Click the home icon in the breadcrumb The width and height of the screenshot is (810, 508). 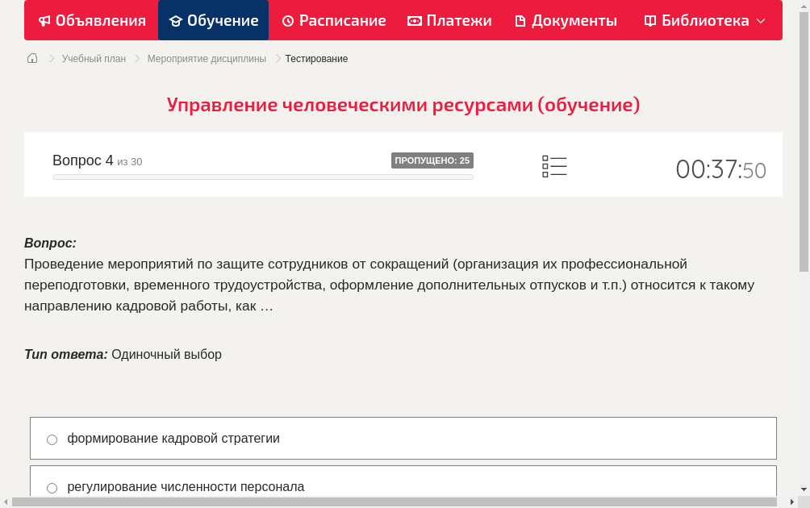(31, 58)
